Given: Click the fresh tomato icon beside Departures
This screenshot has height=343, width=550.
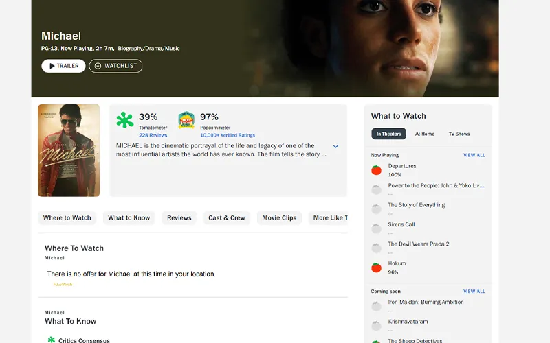Looking at the screenshot, I should point(376,169).
